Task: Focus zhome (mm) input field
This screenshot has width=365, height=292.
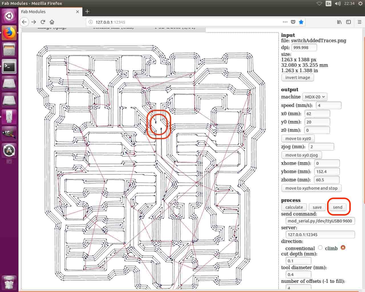Action: click(327, 180)
